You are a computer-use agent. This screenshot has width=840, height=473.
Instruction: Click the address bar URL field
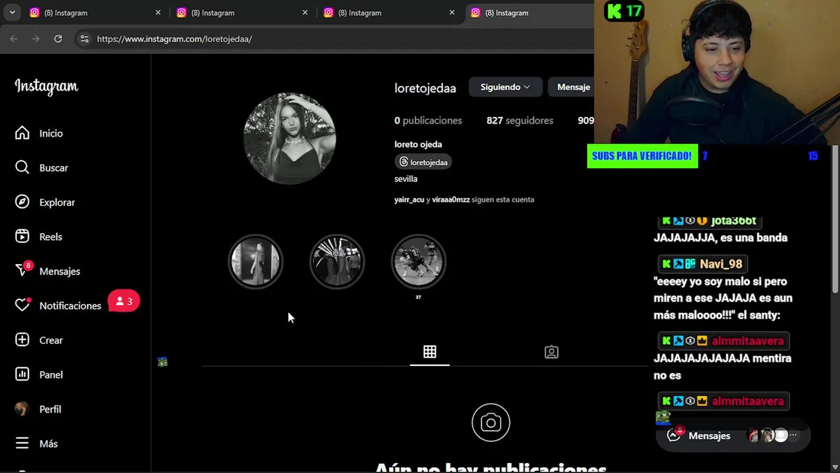335,39
